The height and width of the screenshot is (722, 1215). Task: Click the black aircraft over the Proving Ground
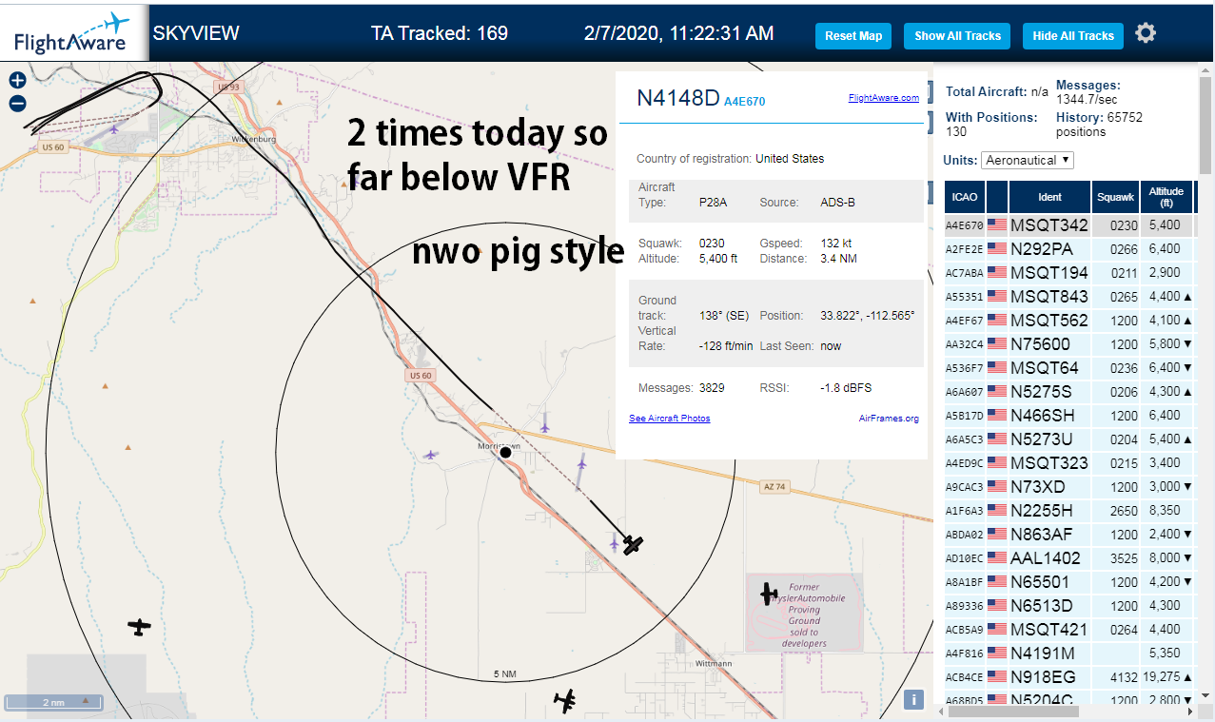769,595
